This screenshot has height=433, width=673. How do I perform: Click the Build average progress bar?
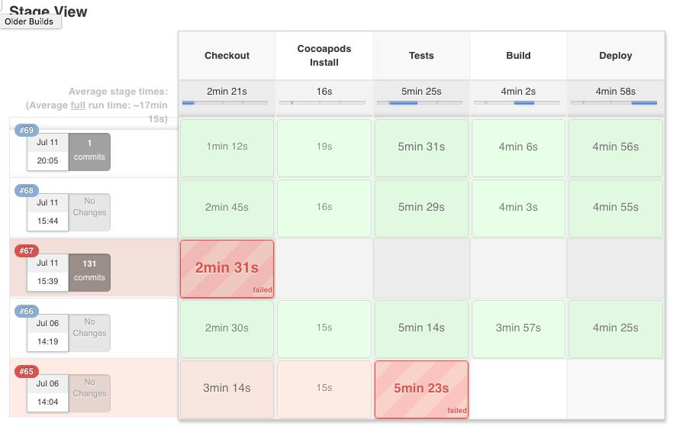517,102
